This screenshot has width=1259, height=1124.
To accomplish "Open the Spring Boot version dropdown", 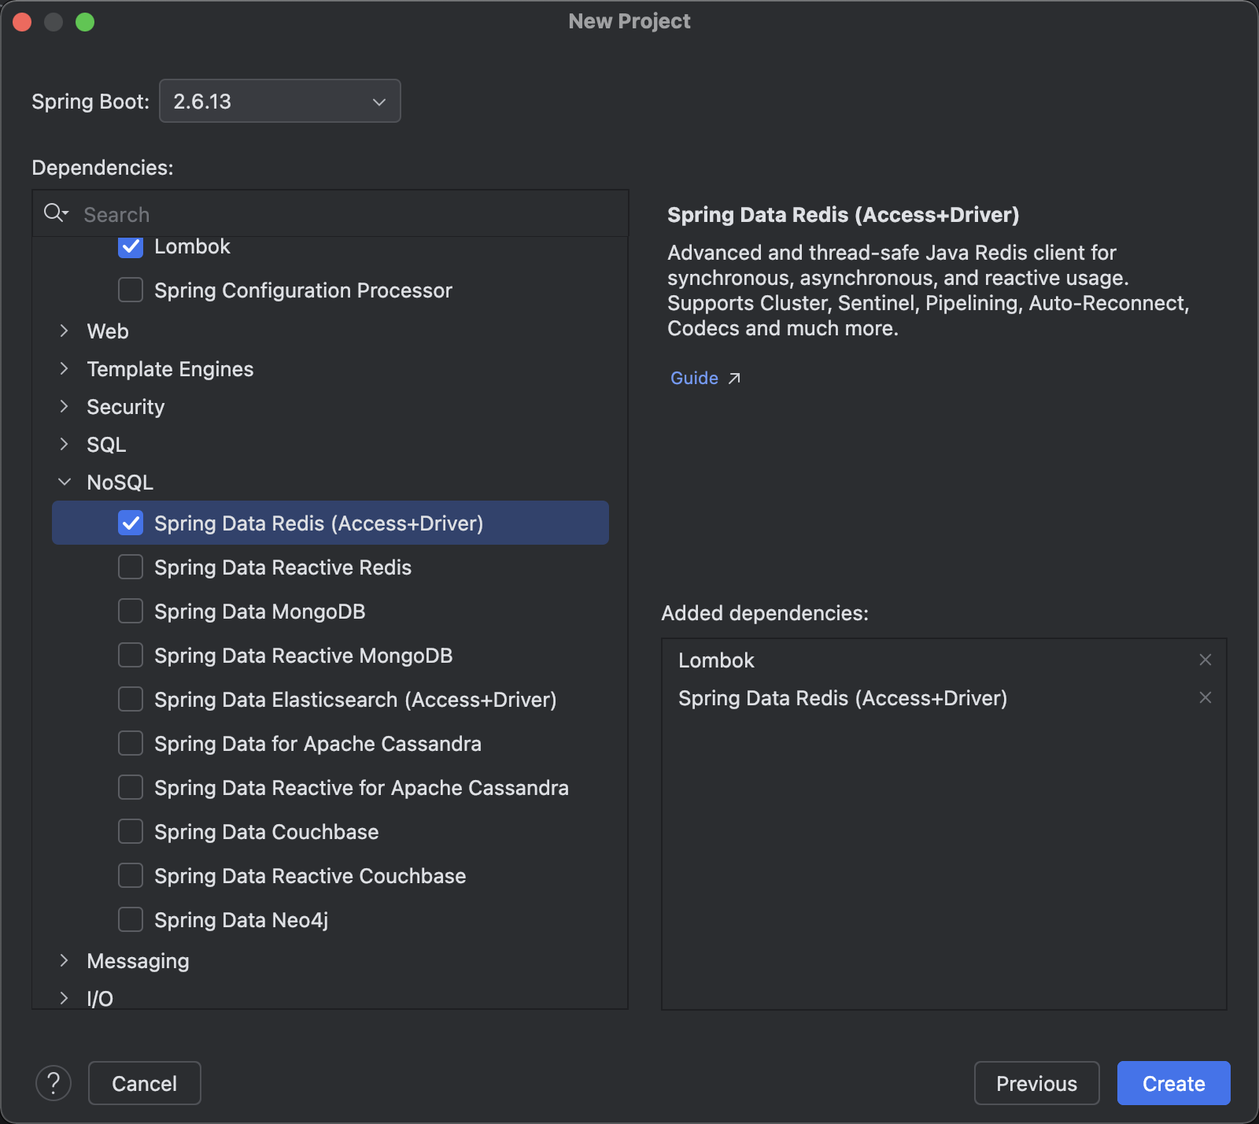I will click(280, 101).
